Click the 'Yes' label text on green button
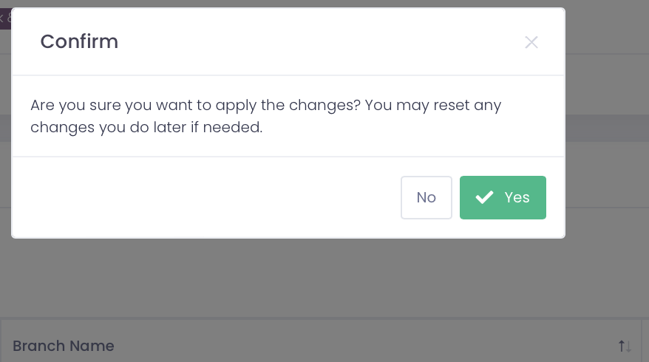The width and height of the screenshot is (649, 362). pyautogui.click(x=517, y=197)
